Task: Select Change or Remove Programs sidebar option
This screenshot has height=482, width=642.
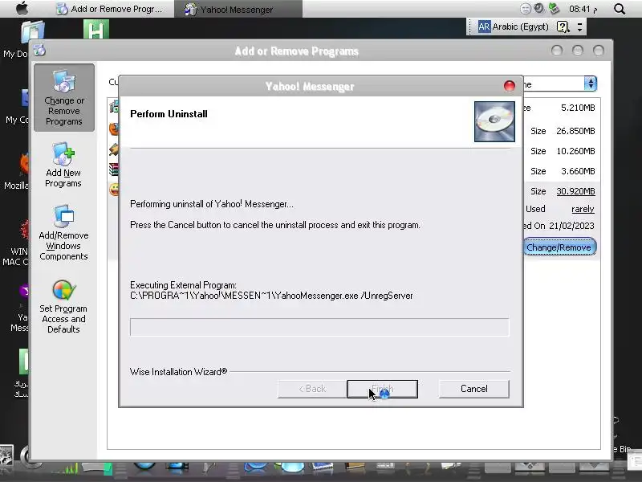Action: point(64,97)
